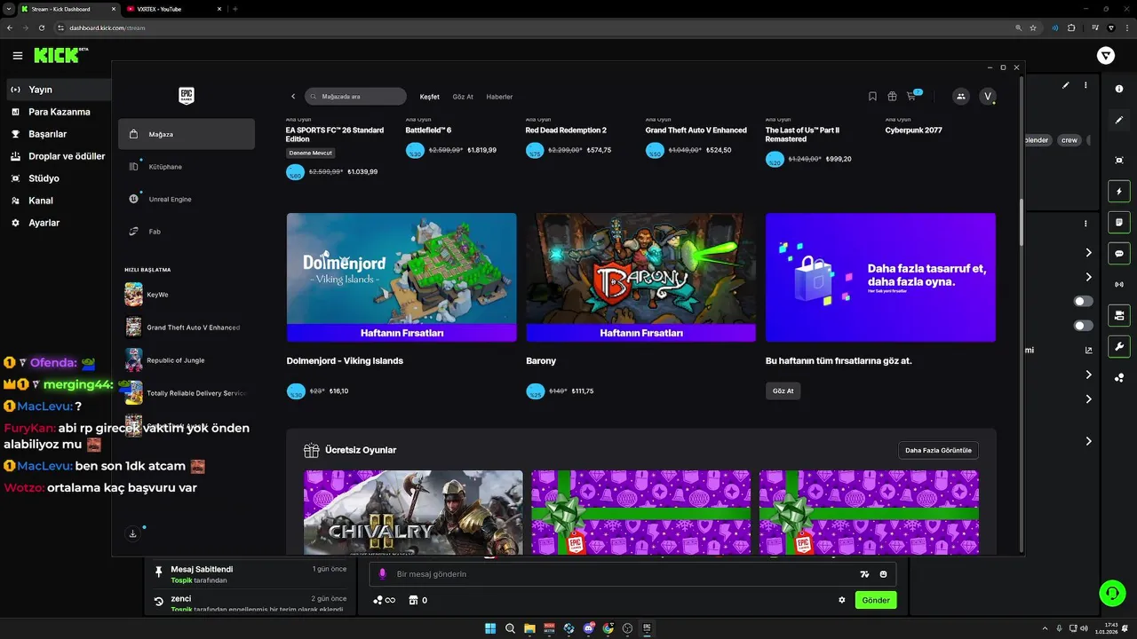Open Kick support headset button

click(1112, 592)
